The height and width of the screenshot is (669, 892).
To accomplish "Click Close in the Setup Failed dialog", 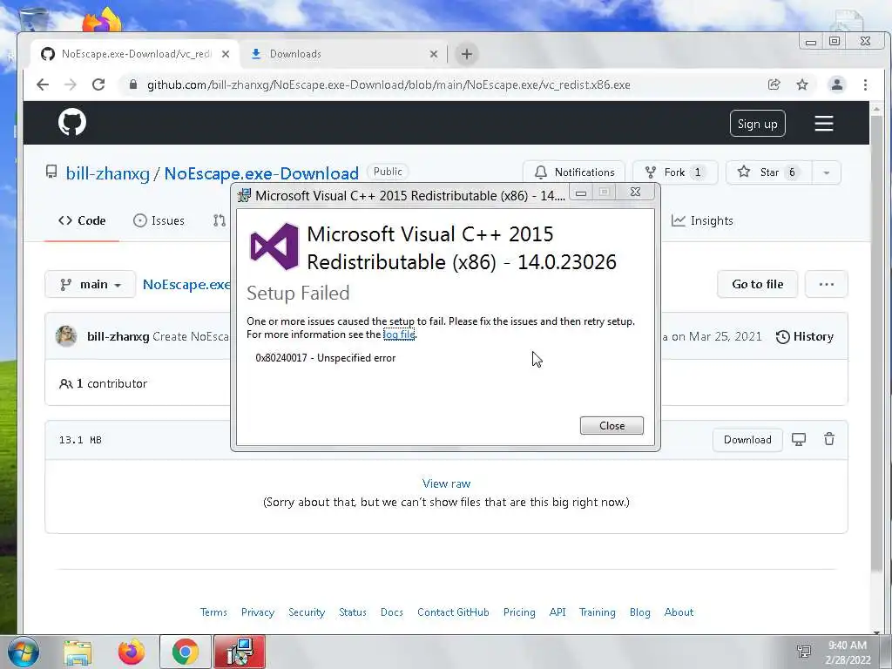I will pos(612,425).
